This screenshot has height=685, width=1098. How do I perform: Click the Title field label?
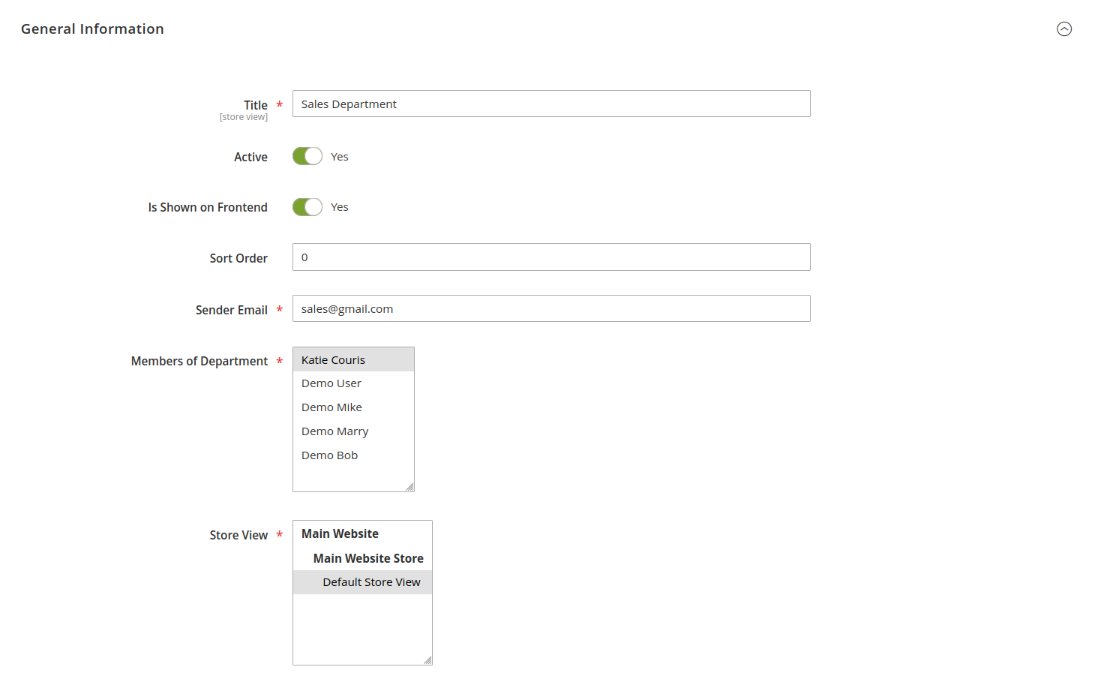[x=255, y=105]
